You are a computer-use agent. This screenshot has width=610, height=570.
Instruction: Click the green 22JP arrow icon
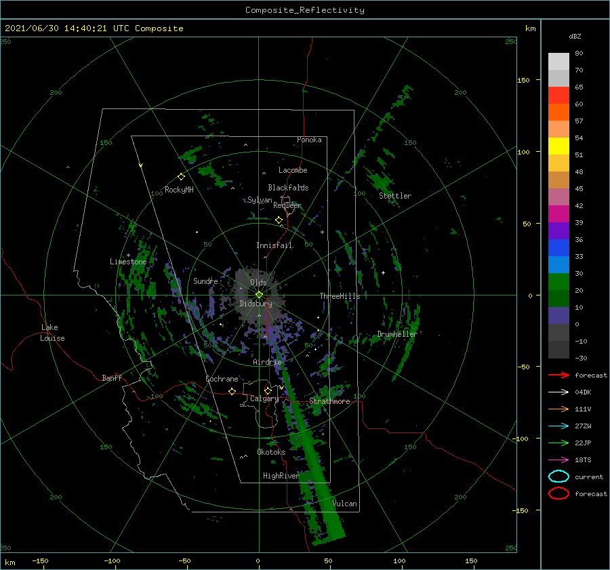[558, 443]
